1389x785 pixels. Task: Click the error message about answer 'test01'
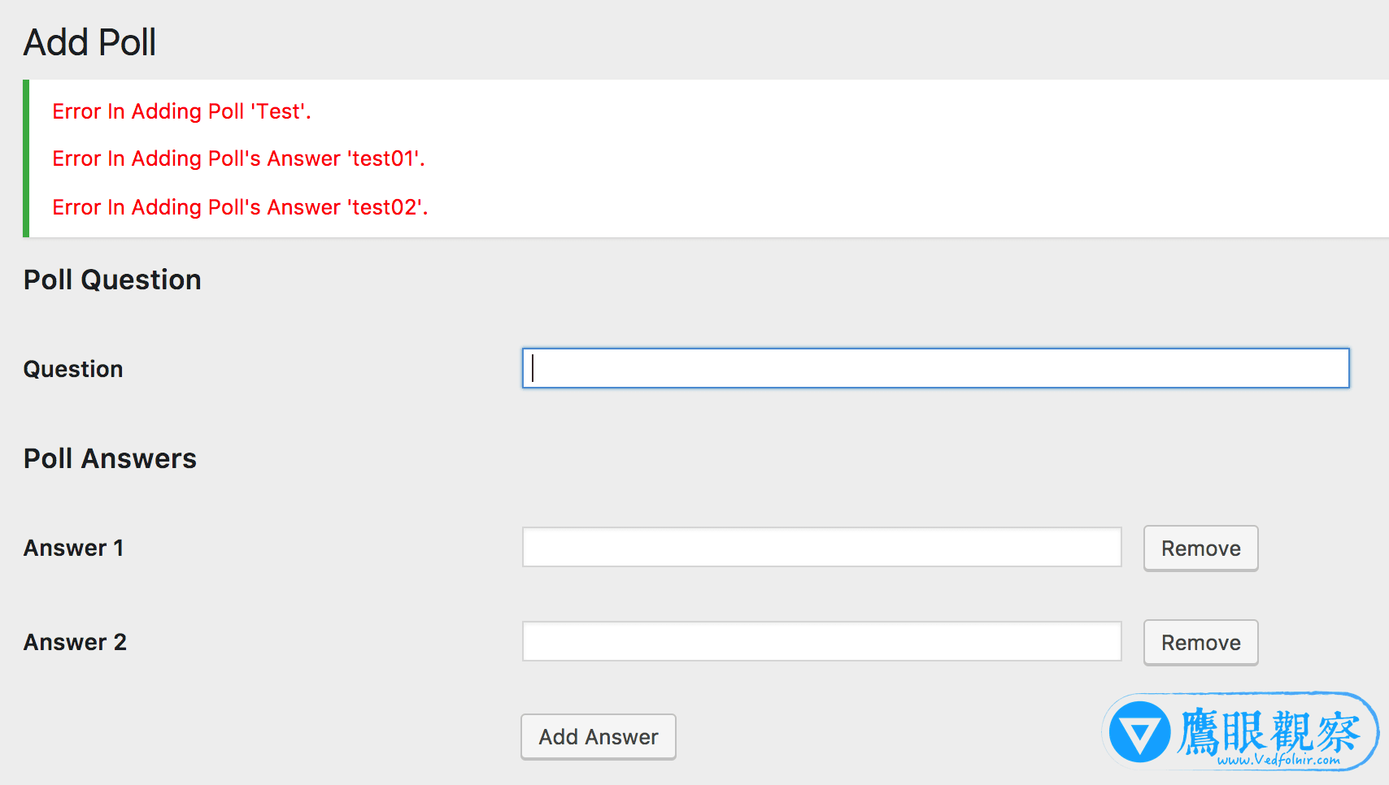pyautogui.click(x=238, y=158)
